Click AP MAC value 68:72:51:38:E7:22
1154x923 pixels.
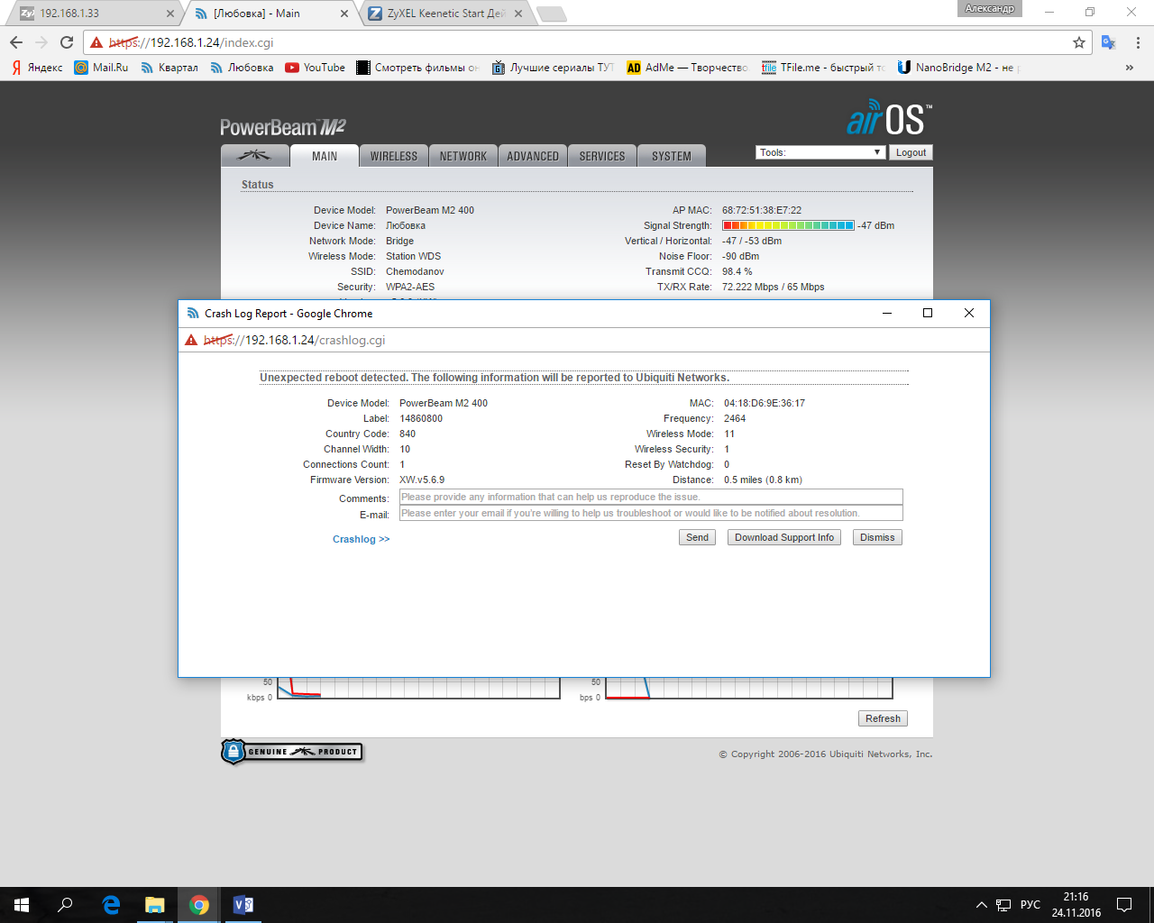tap(762, 210)
